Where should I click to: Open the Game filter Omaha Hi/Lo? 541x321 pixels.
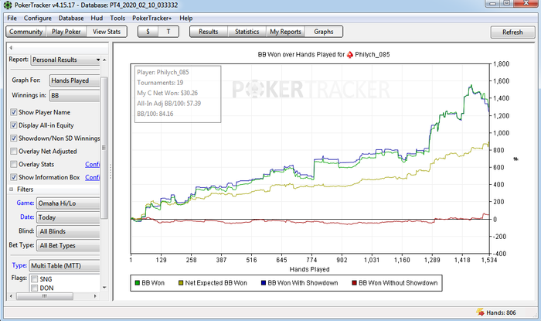[68, 203]
